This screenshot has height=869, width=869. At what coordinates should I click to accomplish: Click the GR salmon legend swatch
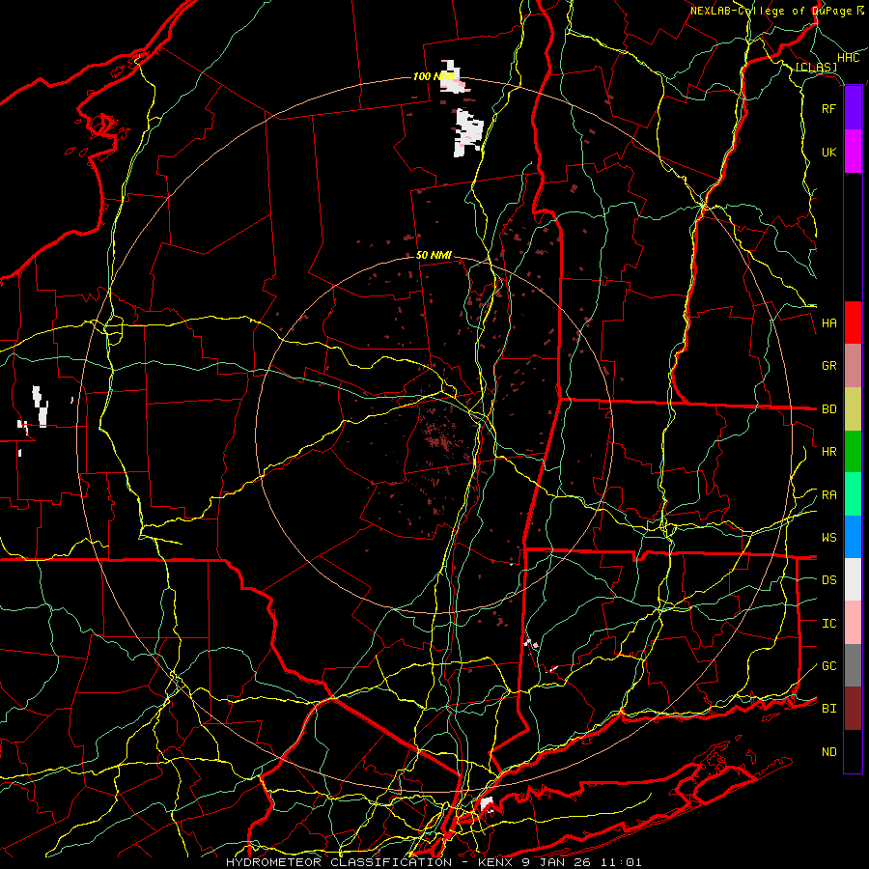853,365
